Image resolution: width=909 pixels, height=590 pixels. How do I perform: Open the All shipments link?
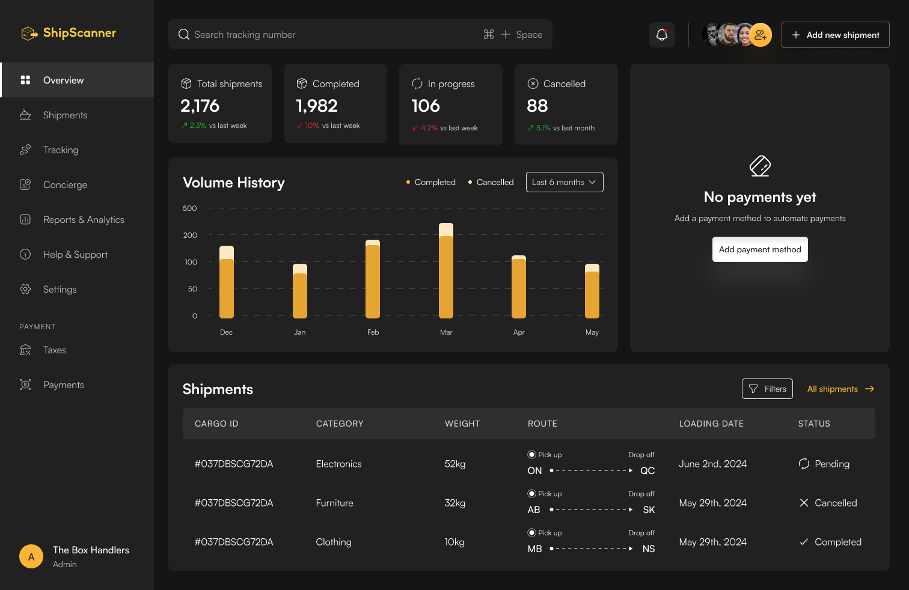(840, 389)
